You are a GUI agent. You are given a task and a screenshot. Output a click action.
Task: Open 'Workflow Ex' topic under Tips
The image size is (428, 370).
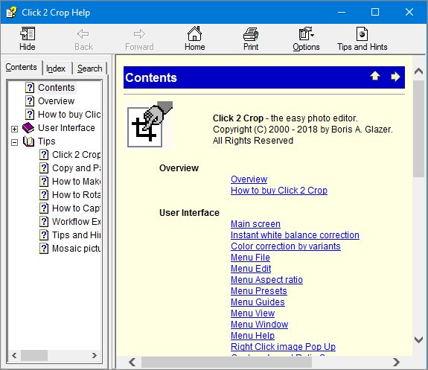coord(76,221)
